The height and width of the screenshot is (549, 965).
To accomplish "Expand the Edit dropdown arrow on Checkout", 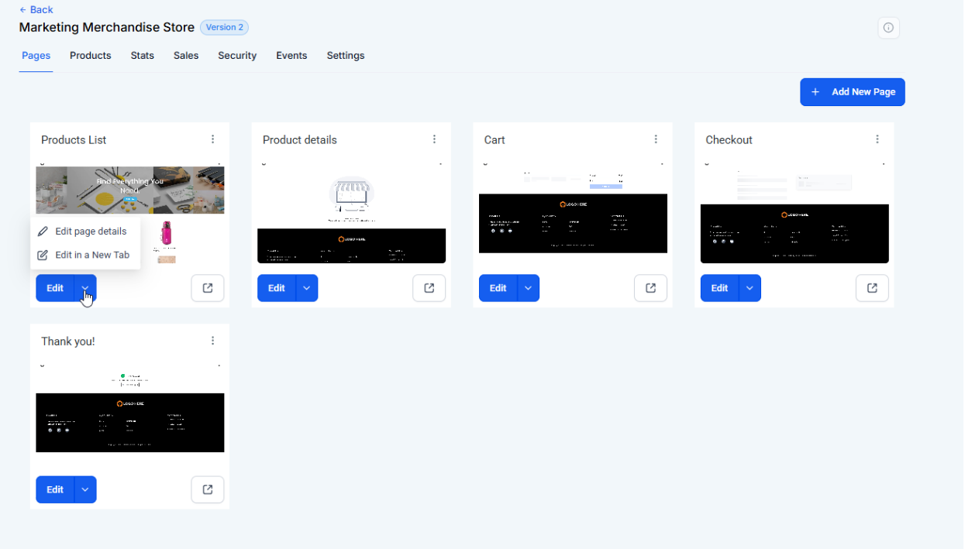I will [x=750, y=288].
